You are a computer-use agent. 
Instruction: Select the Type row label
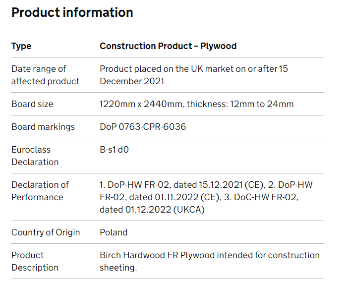tap(21, 46)
